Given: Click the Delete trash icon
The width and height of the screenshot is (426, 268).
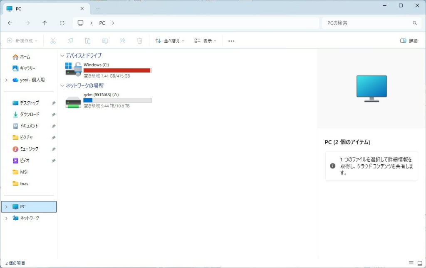Looking at the screenshot, I should click(x=140, y=41).
